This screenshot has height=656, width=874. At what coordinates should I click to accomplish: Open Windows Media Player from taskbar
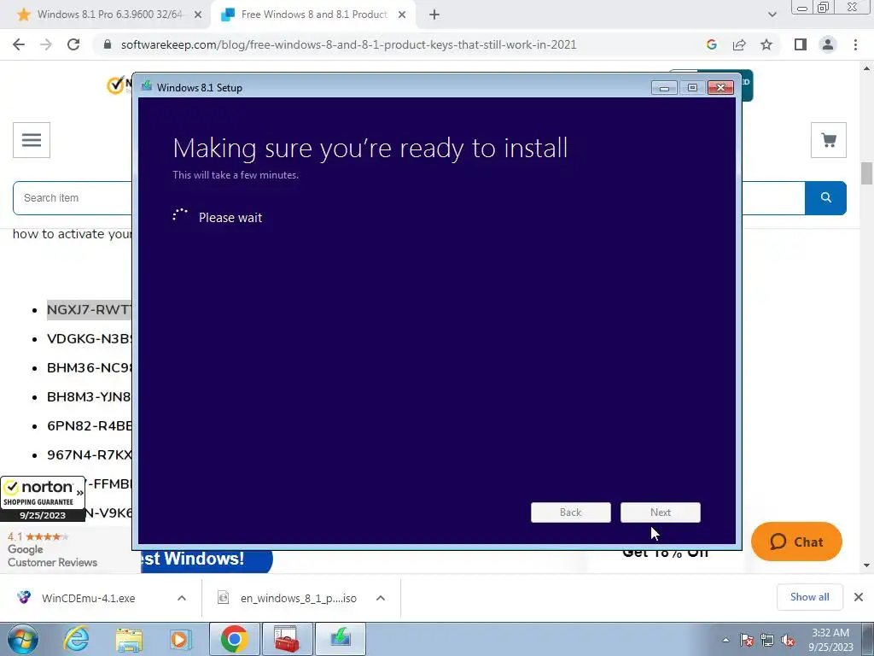(180, 639)
